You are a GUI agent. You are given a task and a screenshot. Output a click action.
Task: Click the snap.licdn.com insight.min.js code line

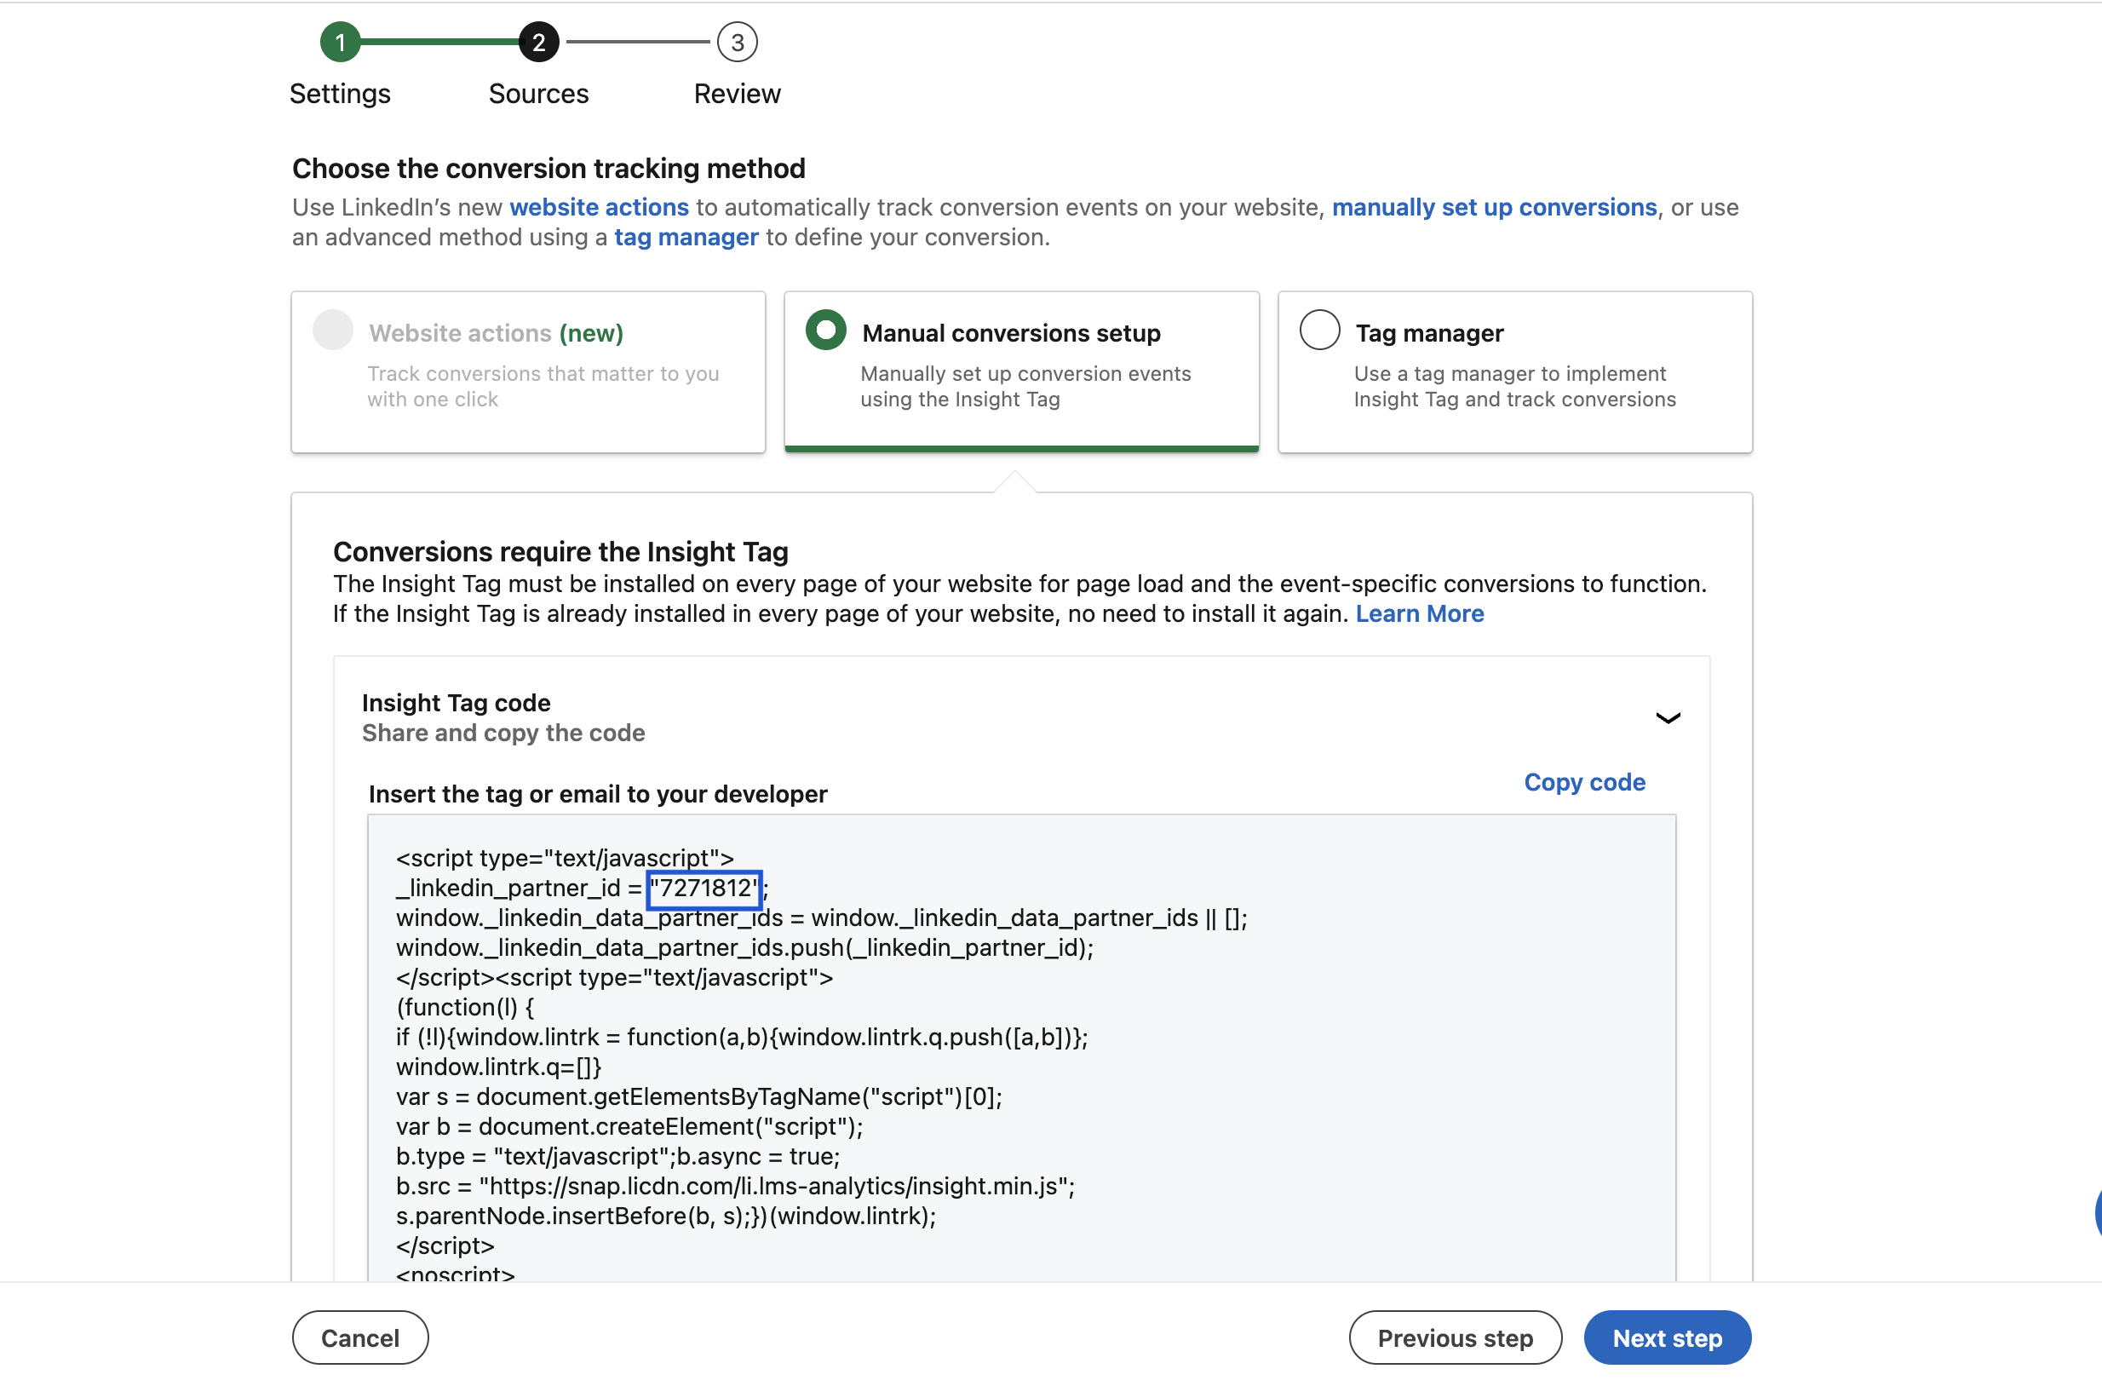click(736, 1186)
